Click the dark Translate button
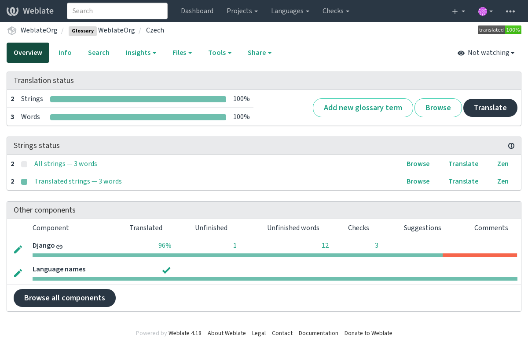 pos(490,108)
